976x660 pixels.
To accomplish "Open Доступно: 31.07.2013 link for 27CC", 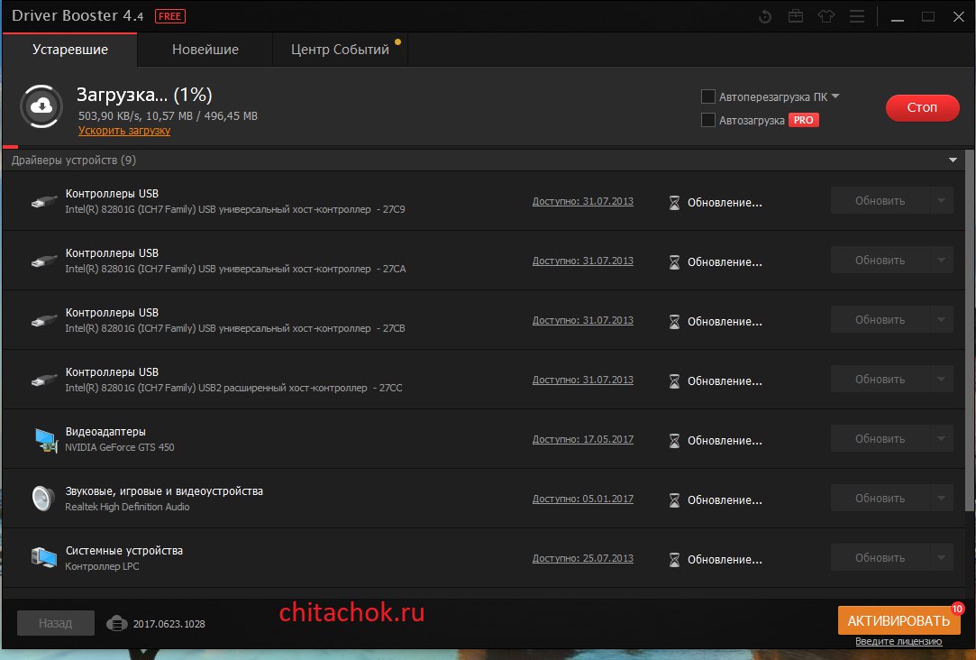I will (x=582, y=380).
